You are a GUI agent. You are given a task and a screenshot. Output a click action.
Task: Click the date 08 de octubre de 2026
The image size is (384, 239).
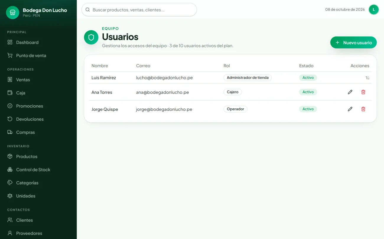345,9
